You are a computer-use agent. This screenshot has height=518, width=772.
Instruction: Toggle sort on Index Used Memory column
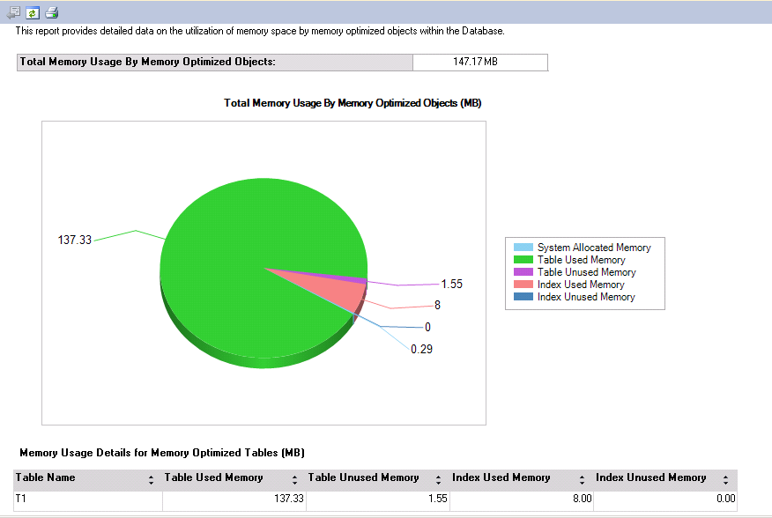coord(582,480)
